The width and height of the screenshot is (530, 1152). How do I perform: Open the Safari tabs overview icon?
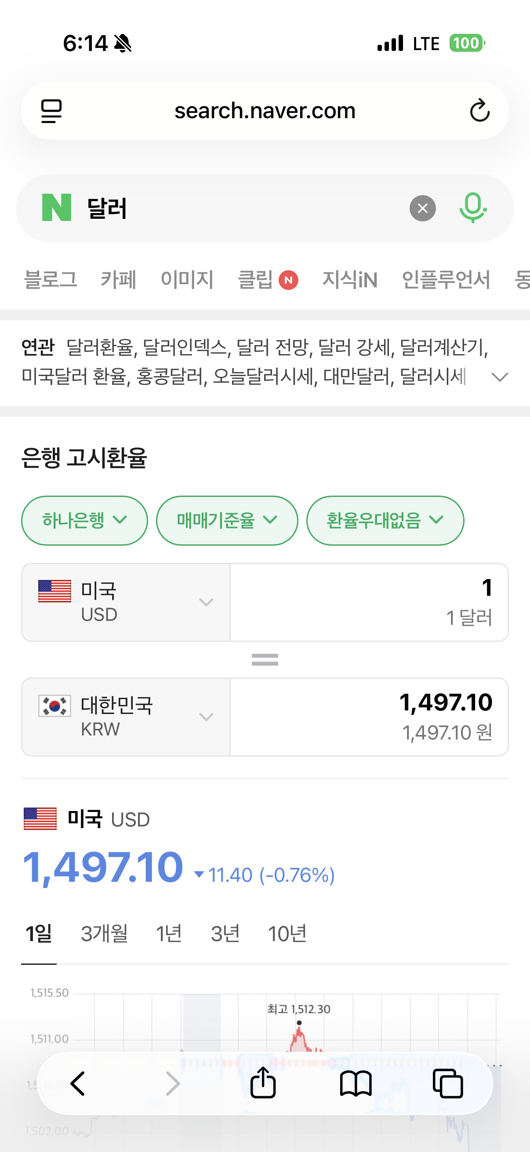tap(448, 1083)
